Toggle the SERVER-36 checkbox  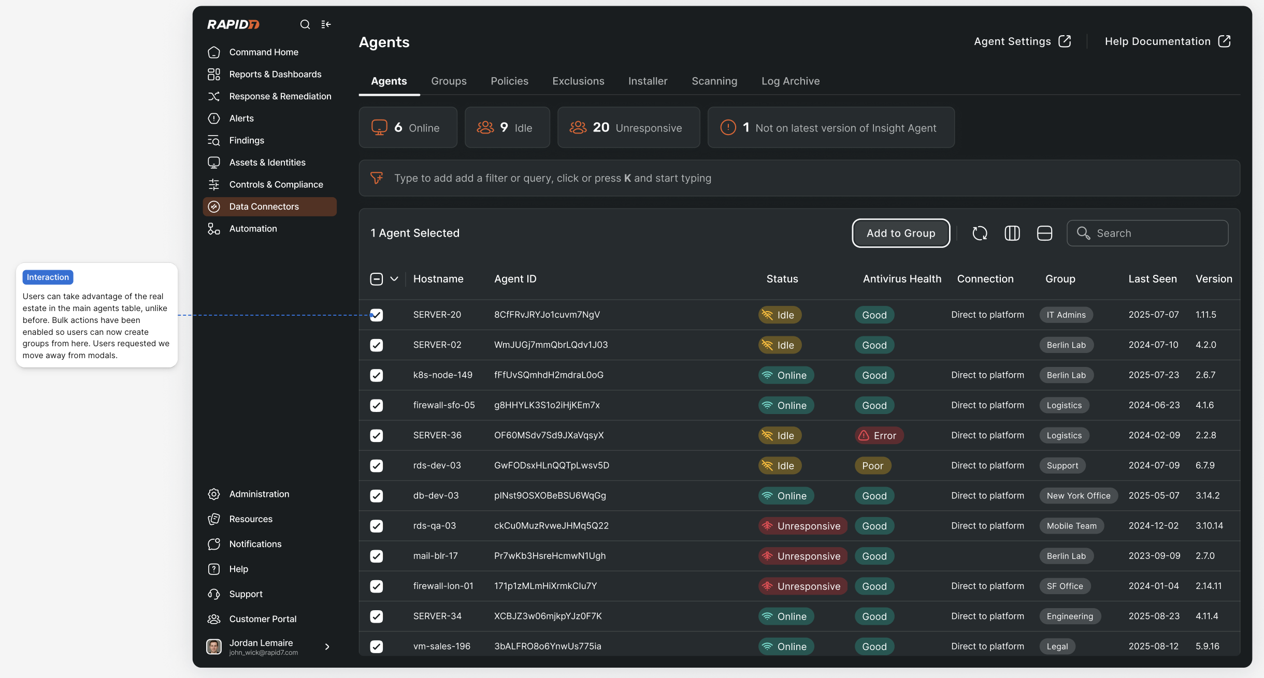click(x=377, y=436)
